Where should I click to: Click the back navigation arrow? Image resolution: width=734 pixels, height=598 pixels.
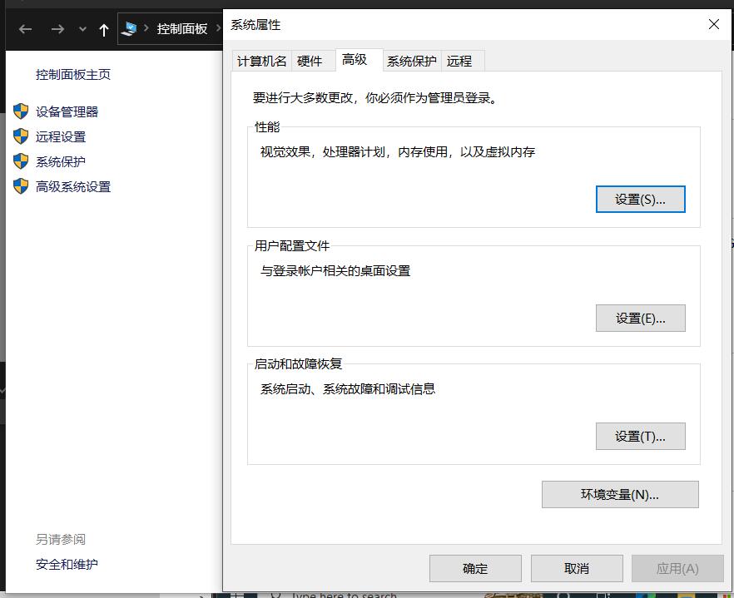pyautogui.click(x=24, y=29)
